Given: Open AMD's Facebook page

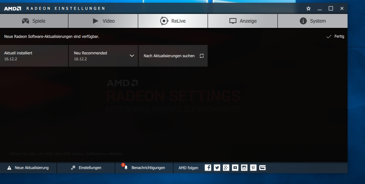Looking at the screenshot, I should [x=208, y=168].
